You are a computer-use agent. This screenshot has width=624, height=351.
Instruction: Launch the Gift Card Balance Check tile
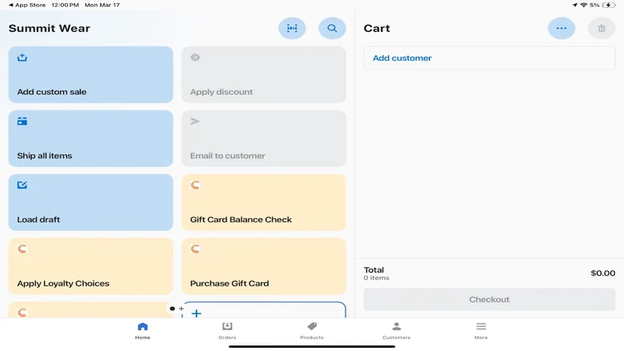click(x=264, y=202)
